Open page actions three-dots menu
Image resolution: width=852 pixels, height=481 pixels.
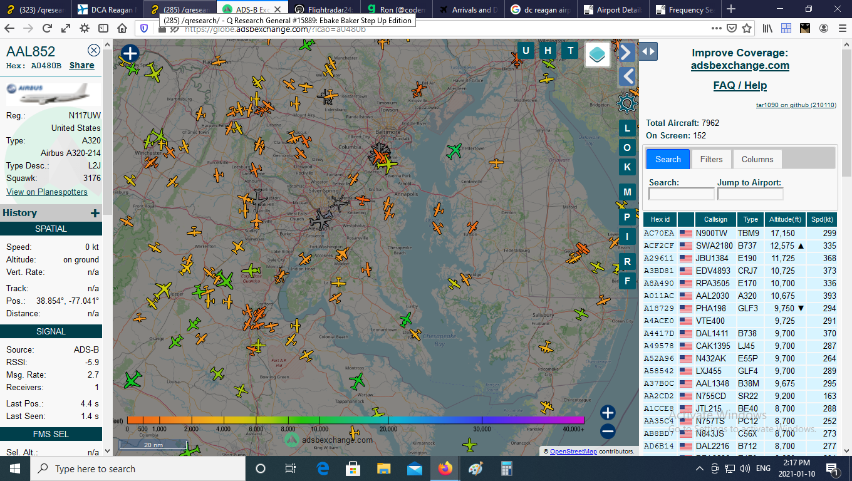click(716, 28)
